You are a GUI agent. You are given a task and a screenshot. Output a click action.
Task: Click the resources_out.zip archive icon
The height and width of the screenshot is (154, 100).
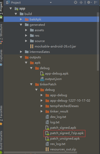click(x=47, y=149)
